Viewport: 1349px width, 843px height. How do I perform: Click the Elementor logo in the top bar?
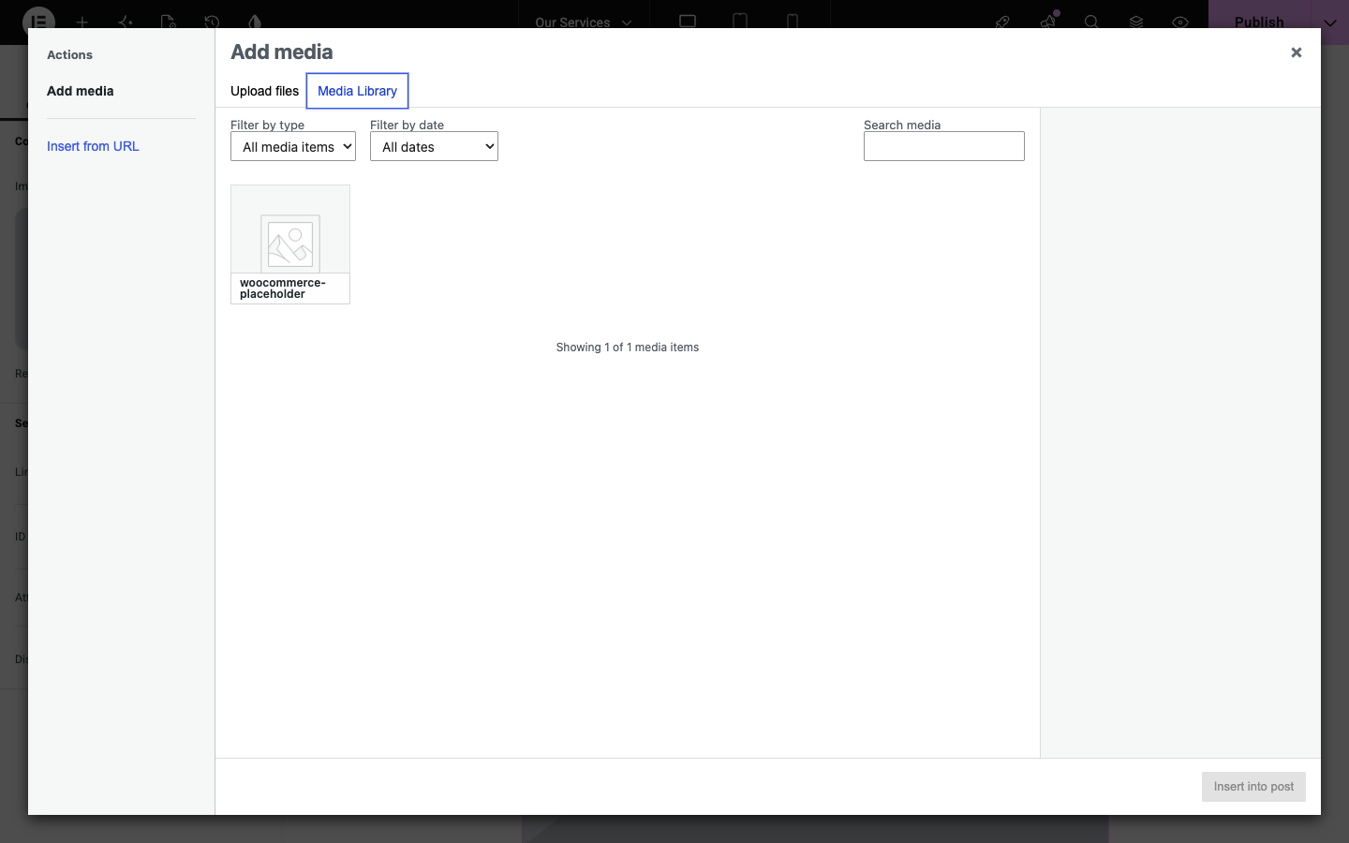point(38,21)
